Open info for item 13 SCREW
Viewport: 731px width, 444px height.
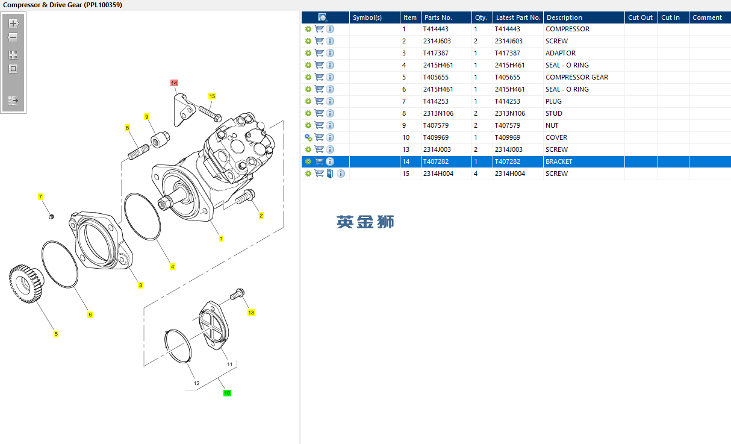330,149
